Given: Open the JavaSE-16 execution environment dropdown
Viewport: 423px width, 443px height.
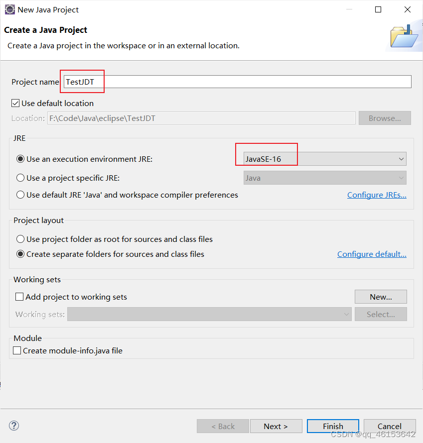Looking at the screenshot, I should [402, 159].
